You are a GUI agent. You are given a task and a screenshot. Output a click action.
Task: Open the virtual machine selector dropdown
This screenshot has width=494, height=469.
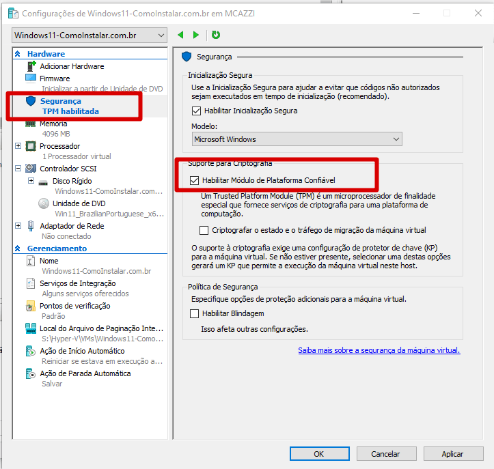(90, 35)
